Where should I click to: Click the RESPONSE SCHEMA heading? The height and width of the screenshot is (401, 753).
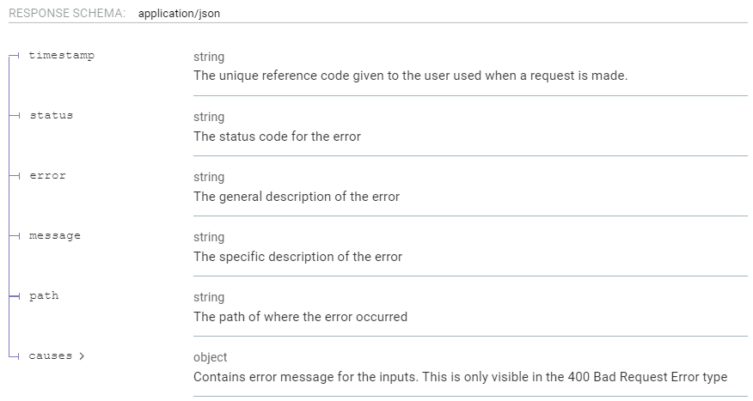click(67, 14)
